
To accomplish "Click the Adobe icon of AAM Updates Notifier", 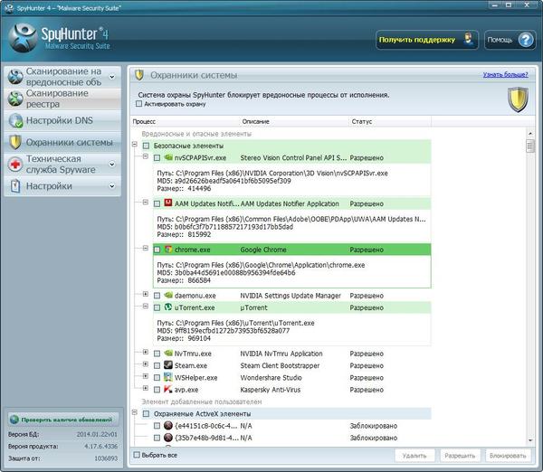I will (168, 203).
